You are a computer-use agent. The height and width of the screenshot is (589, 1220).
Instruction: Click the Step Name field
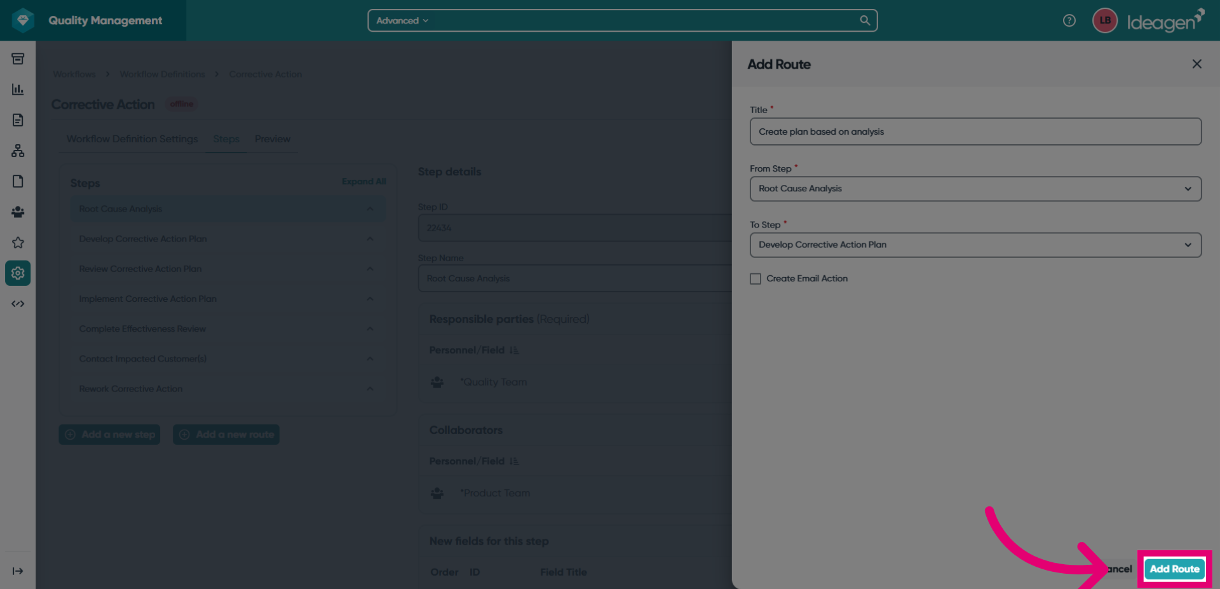click(x=575, y=278)
